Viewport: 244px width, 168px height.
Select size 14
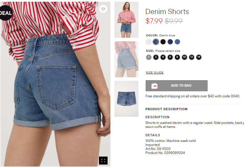click(x=199, y=57)
